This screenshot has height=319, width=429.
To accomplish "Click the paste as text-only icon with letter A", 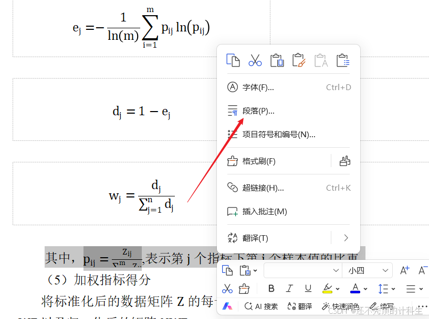I will [321, 60].
